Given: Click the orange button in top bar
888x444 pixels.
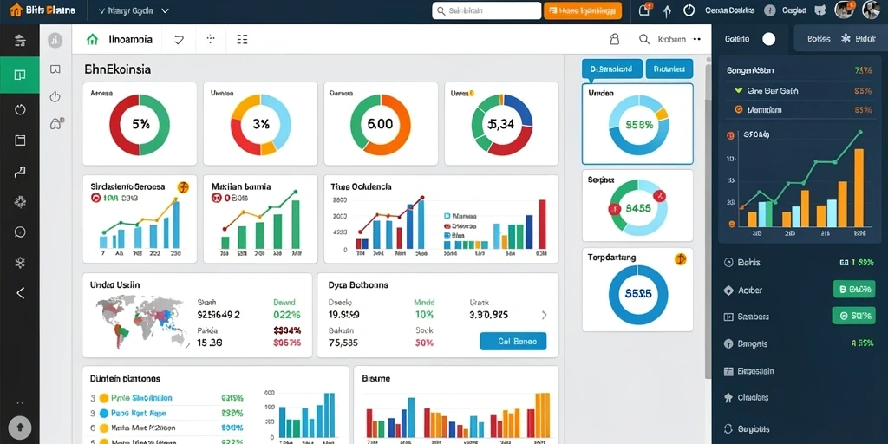Looking at the screenshot, I should tap(583, 10).
